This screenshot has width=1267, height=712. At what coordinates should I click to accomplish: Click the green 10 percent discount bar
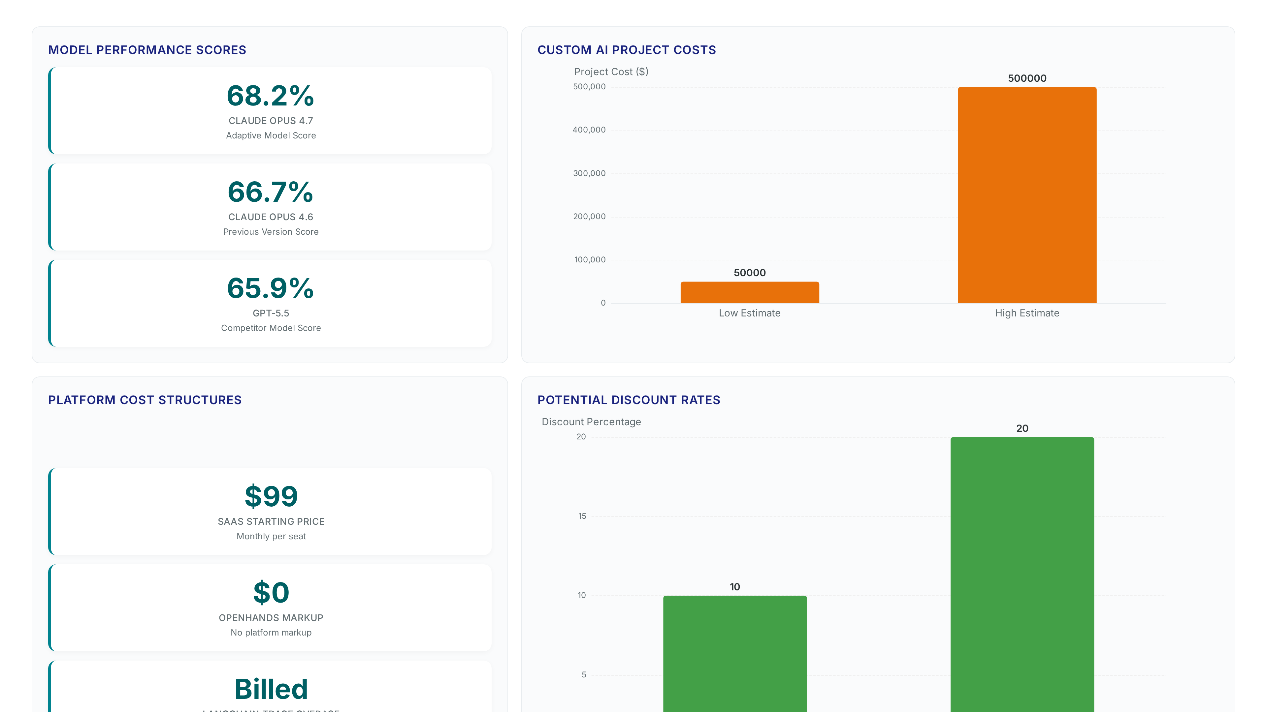[735, 654]
